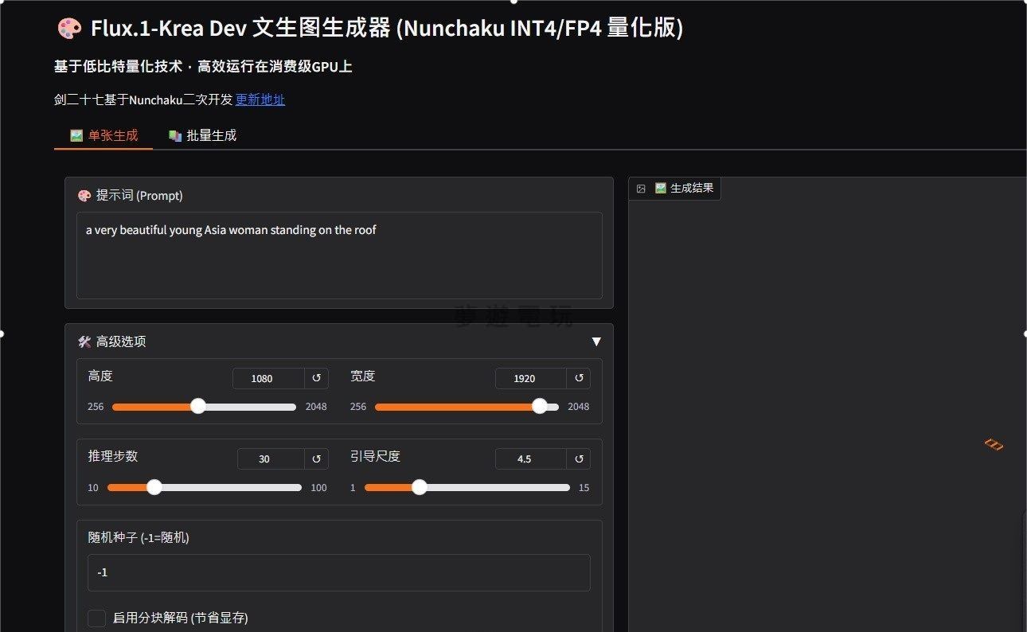Collapse the 高级选项 section with the arrow
1027x632 pixels.
(x=596, y=341)
